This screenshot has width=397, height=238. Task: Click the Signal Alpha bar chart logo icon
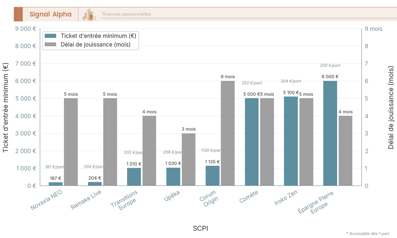pyautogui.click(x=89, y=14)
